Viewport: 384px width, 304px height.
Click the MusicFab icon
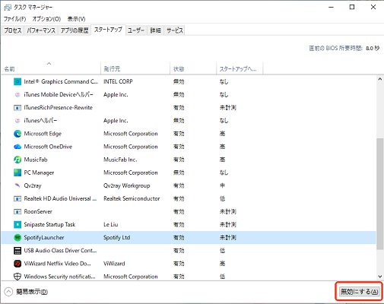pos(17,160)
